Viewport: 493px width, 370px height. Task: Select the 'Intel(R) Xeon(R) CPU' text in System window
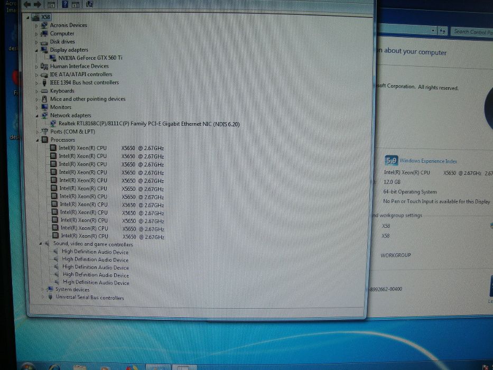click(x=407, y=172)
